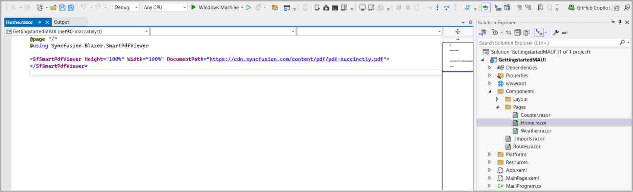This screenshot has width=633, height=192.
Task: Click the camera snapshot toolbar icon
Action: [x=326, y=7]
